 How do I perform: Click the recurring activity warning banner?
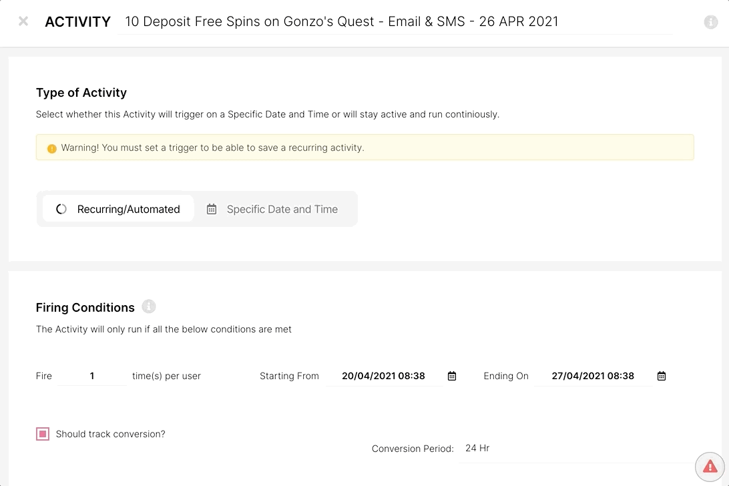pyautogui.click(x=364, y=148)
